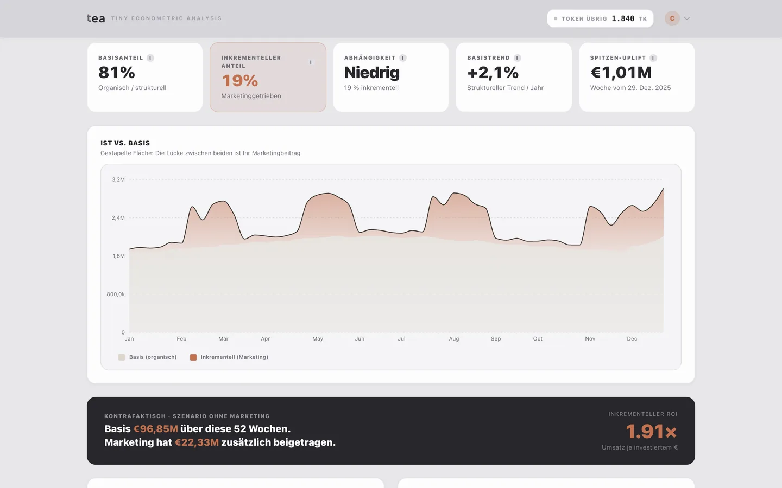Click the '1.91×' incremental ROI value
Screen dimensions: 782x488
(651, 432)
